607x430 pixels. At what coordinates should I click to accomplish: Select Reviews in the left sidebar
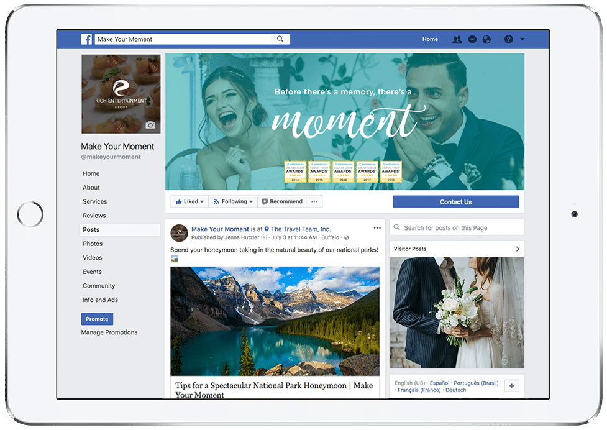(94, 216)
